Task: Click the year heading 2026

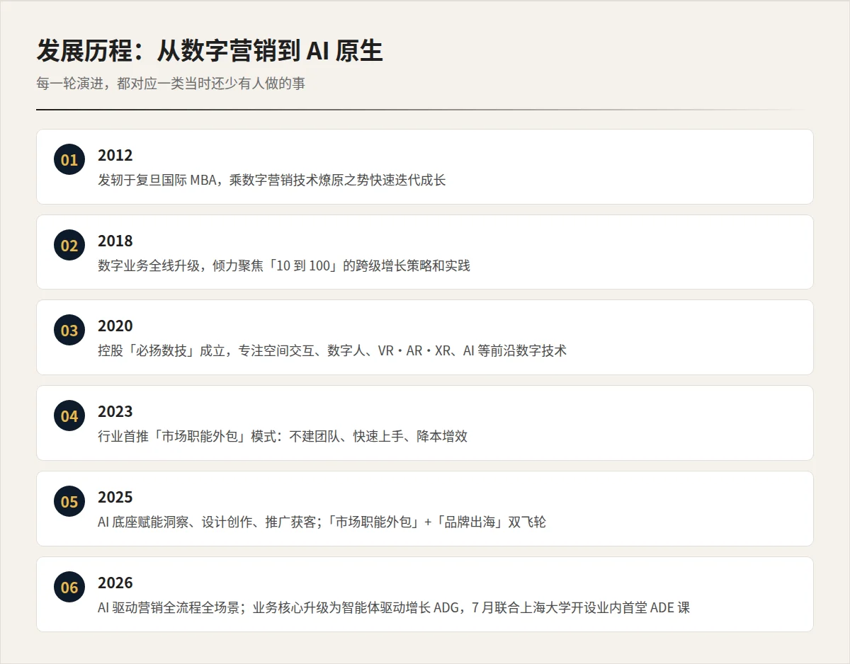Action: click(115, 583)
